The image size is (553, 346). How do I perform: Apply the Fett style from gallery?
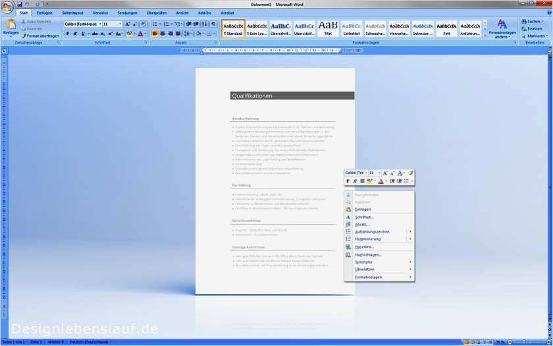pos(446,28)
